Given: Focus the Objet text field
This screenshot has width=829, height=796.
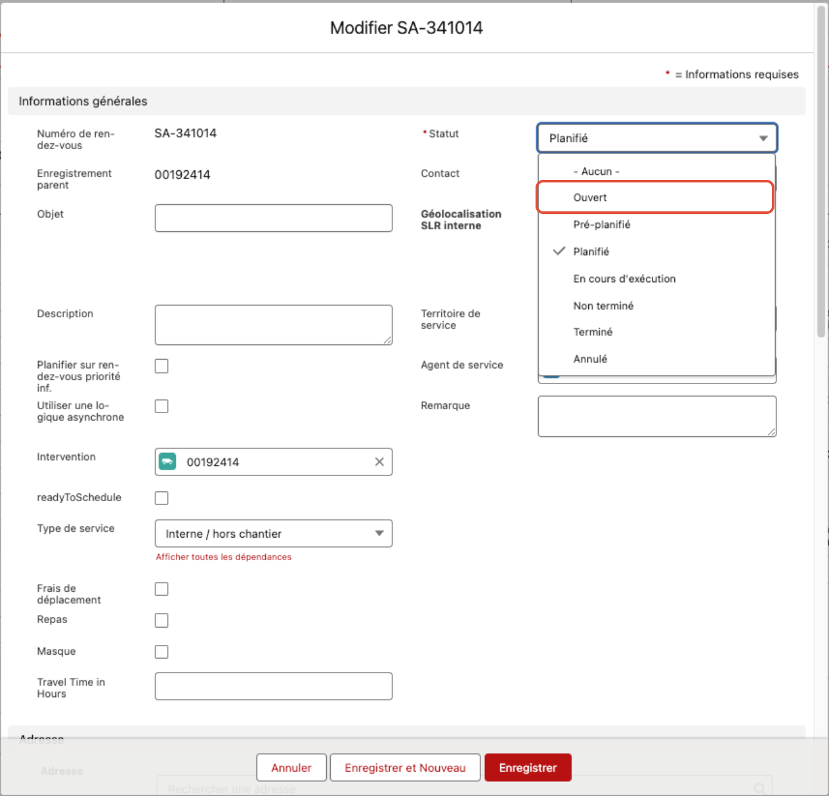Looking at the screenshot, I should click(x=274, y=218).
